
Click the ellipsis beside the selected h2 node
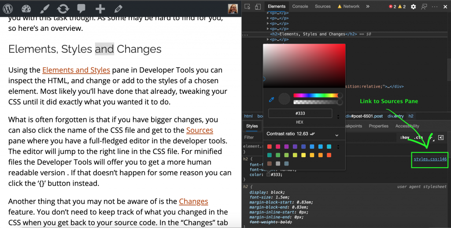click(x=245, y=34)
